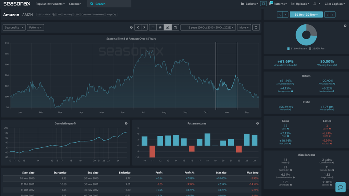Image resolution: width=349 pixels, height=196 pixels.
Task: Click the donut chart's pattern segment
Action: (301, 38)
